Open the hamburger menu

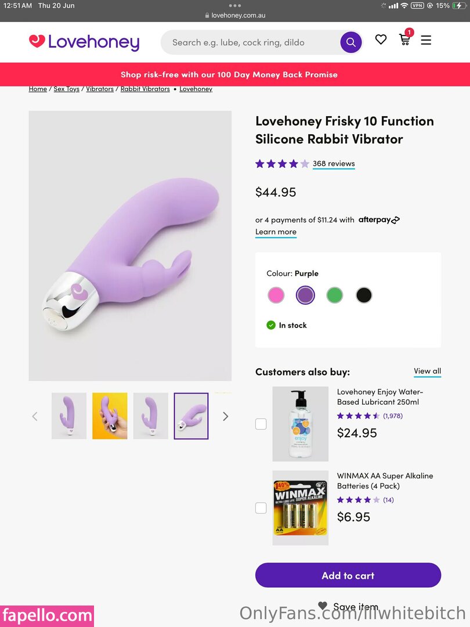426,40
